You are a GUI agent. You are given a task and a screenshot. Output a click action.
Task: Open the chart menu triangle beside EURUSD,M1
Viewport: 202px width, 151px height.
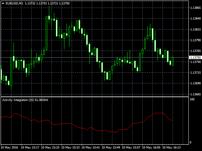tap(3, 3)
